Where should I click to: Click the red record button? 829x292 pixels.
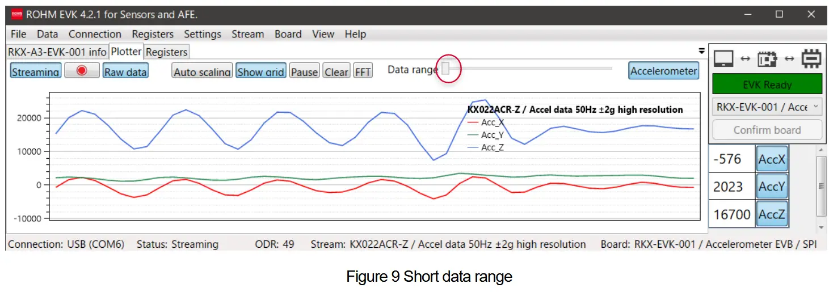coord(81,71)
